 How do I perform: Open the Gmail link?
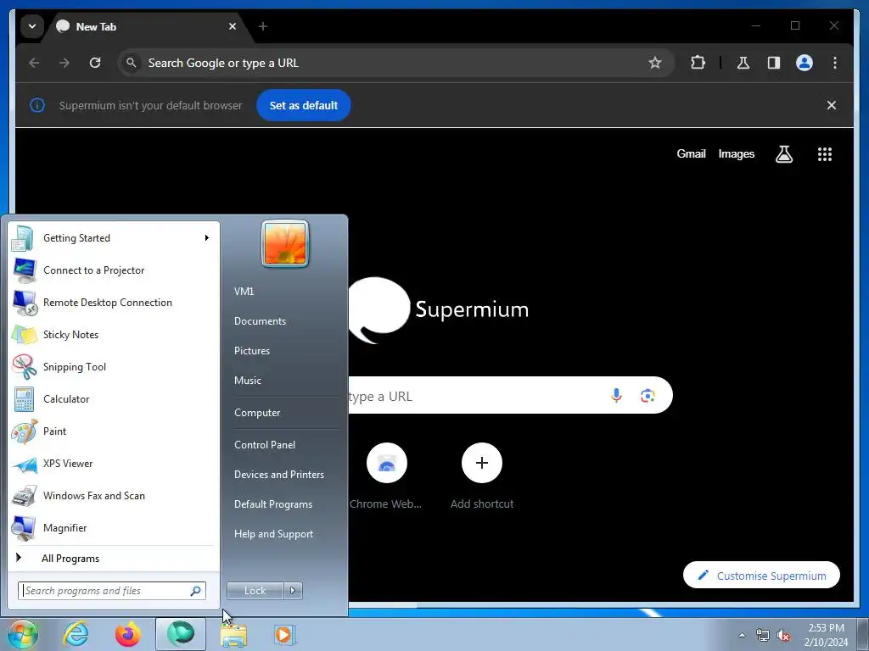point(691,154)
